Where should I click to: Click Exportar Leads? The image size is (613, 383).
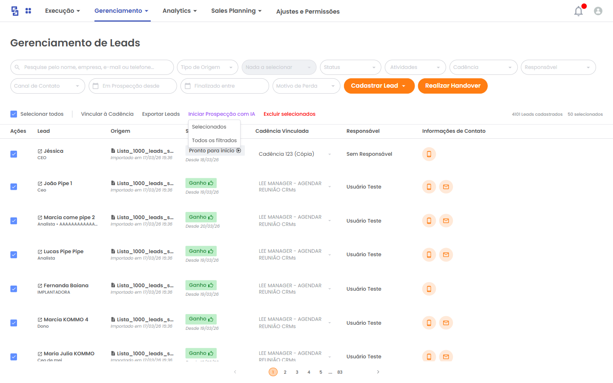161,114
